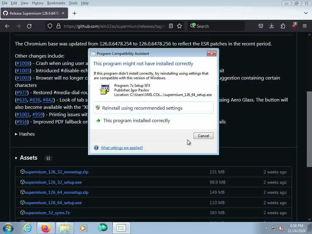Reload the page with the refresh icon
Screen dimensions: 312x234
tap(29, 26)
